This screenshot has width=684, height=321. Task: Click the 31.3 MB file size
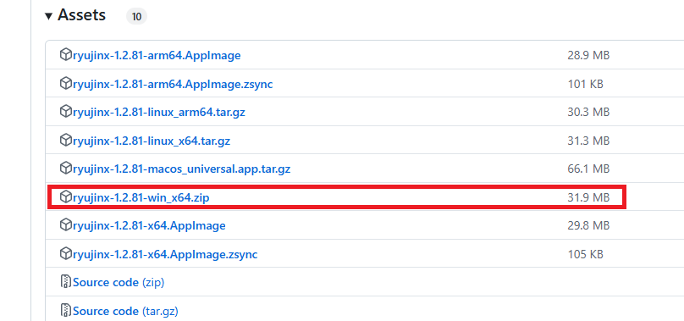point(588,141)
